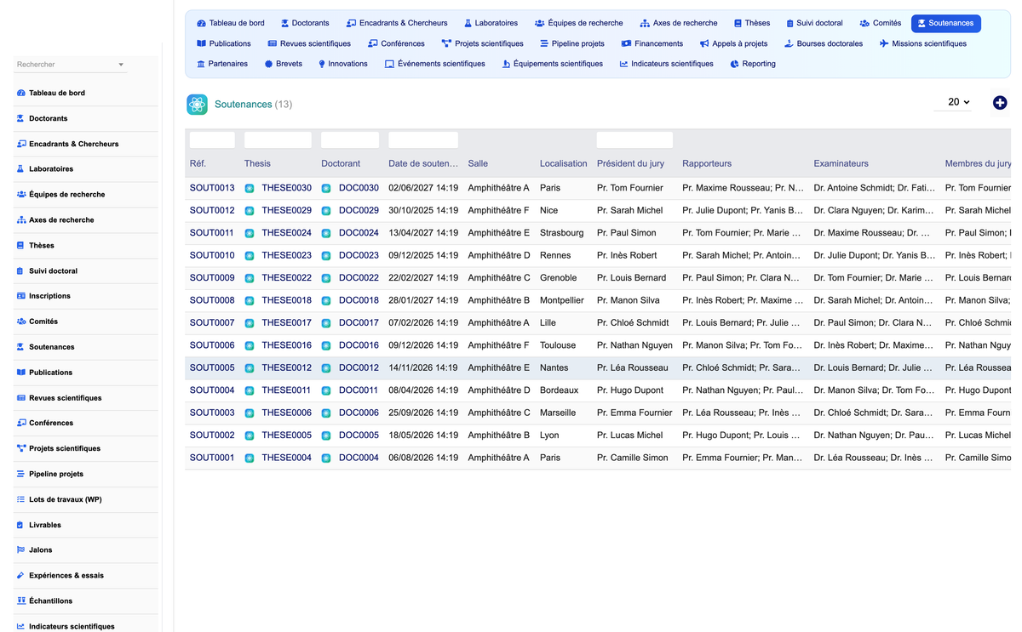The image size is (1022, 632).
Task: Open the Financements tab
Action: coord(652,43)
